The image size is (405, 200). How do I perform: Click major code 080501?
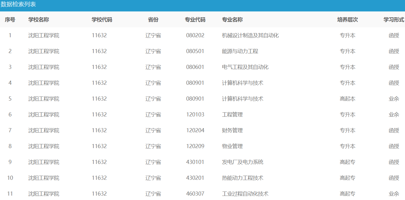(195, 51)
